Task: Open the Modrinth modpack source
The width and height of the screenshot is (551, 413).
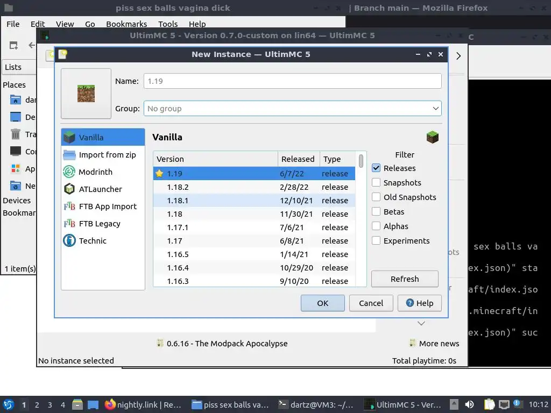Action: pos(103,172)
